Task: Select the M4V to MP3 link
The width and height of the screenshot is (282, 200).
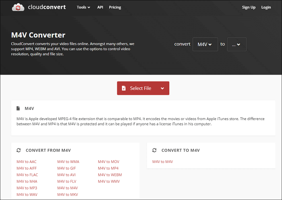Action: coord(27,188)
